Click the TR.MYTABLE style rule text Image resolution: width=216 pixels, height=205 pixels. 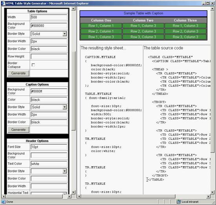[x=95, y=167]
